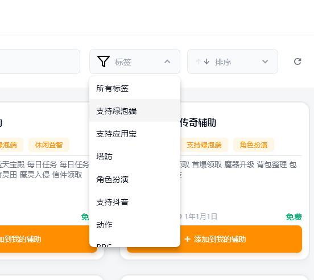Click 添加到我的辅助 button for 传奇辅助
This screenshot has height=280, width=314.
coord(214,239)
